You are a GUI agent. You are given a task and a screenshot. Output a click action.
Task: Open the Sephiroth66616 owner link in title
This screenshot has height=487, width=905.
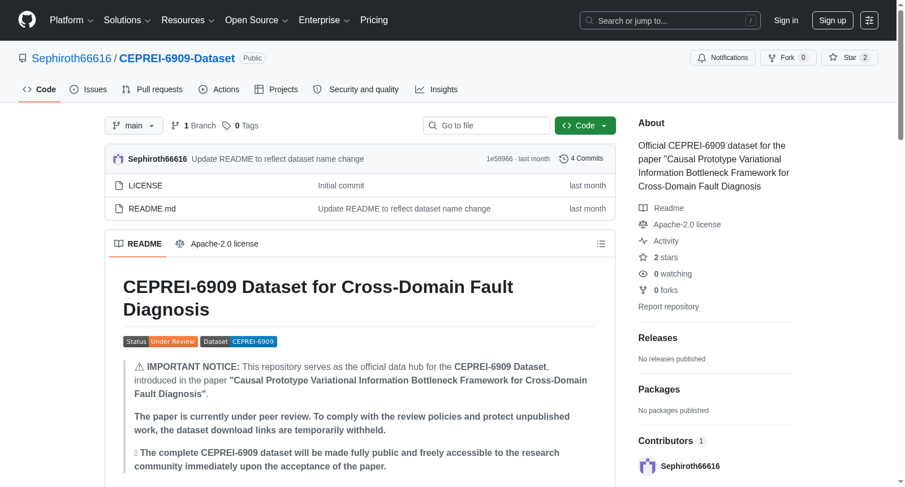pyautogui.click(x=72, y=58)
